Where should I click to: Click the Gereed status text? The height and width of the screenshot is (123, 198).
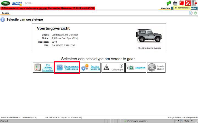click(4, 121)
